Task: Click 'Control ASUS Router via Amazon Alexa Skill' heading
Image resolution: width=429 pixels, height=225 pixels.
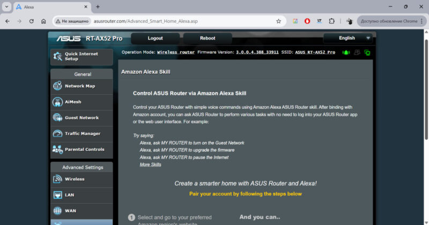Action: (x=190, y=93)
